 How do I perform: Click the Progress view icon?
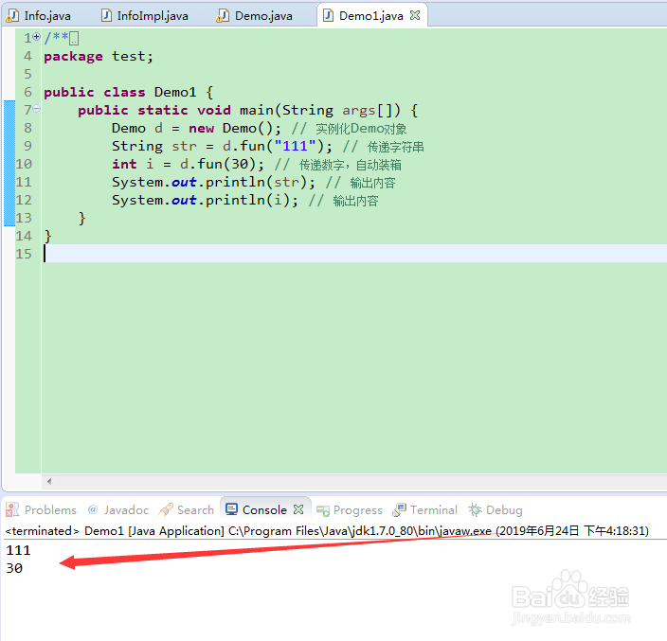tap(323, 510)
